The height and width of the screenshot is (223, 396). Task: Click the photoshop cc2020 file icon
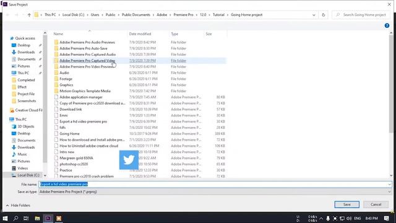pyautogui.click(x=56, y=164)
